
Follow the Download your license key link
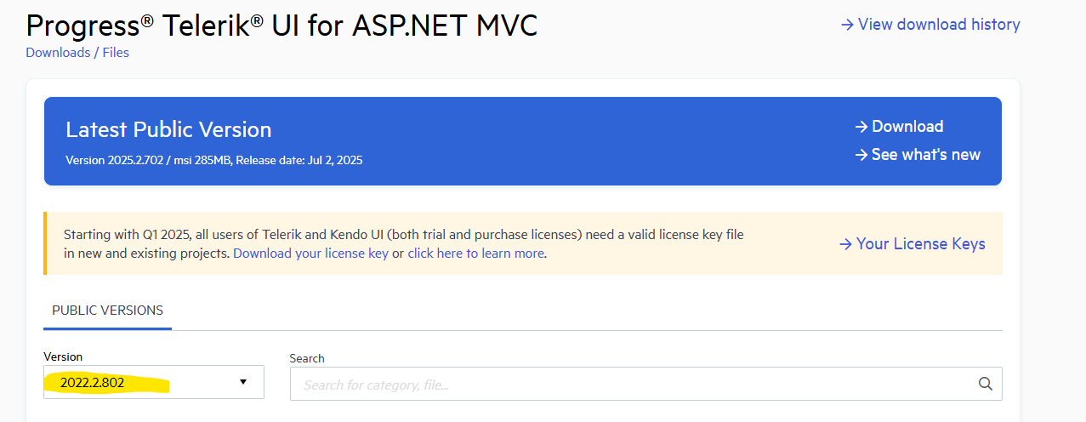click(310, 254)
